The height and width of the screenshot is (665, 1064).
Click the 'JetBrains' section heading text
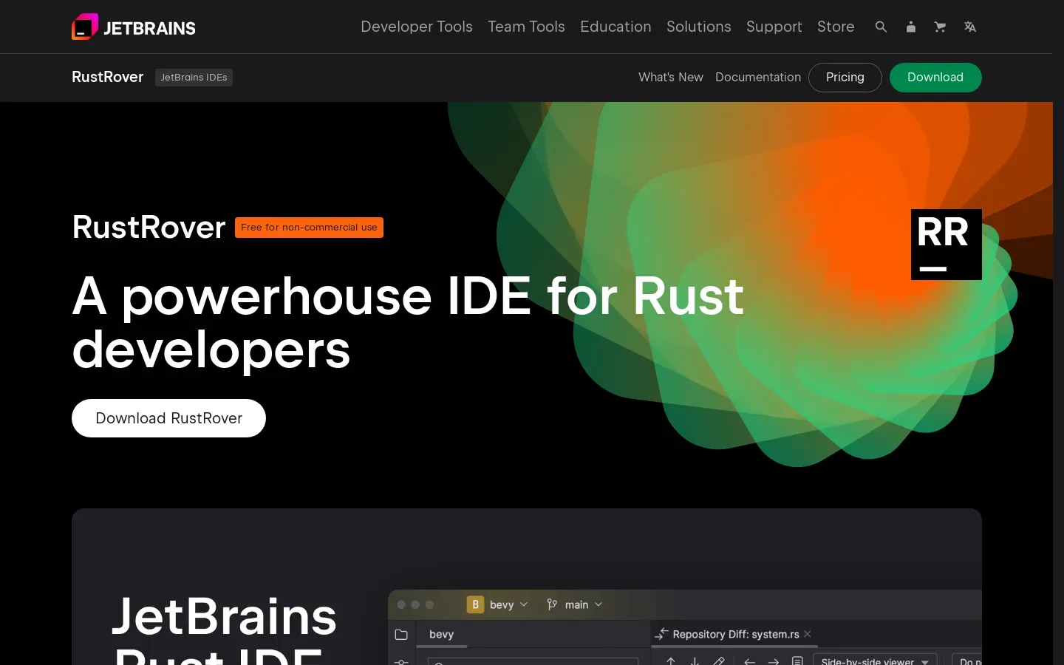point(224,617)
